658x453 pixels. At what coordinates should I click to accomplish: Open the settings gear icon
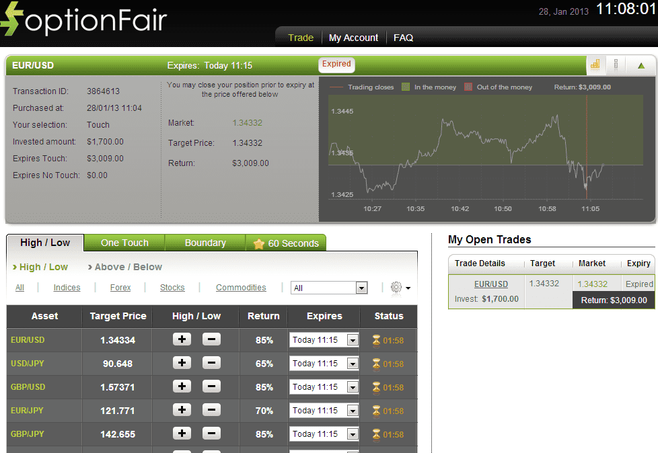tap(396, 287)
